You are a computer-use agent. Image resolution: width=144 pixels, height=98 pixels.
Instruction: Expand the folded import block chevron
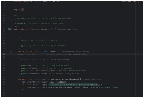click(x=13, y=10)
